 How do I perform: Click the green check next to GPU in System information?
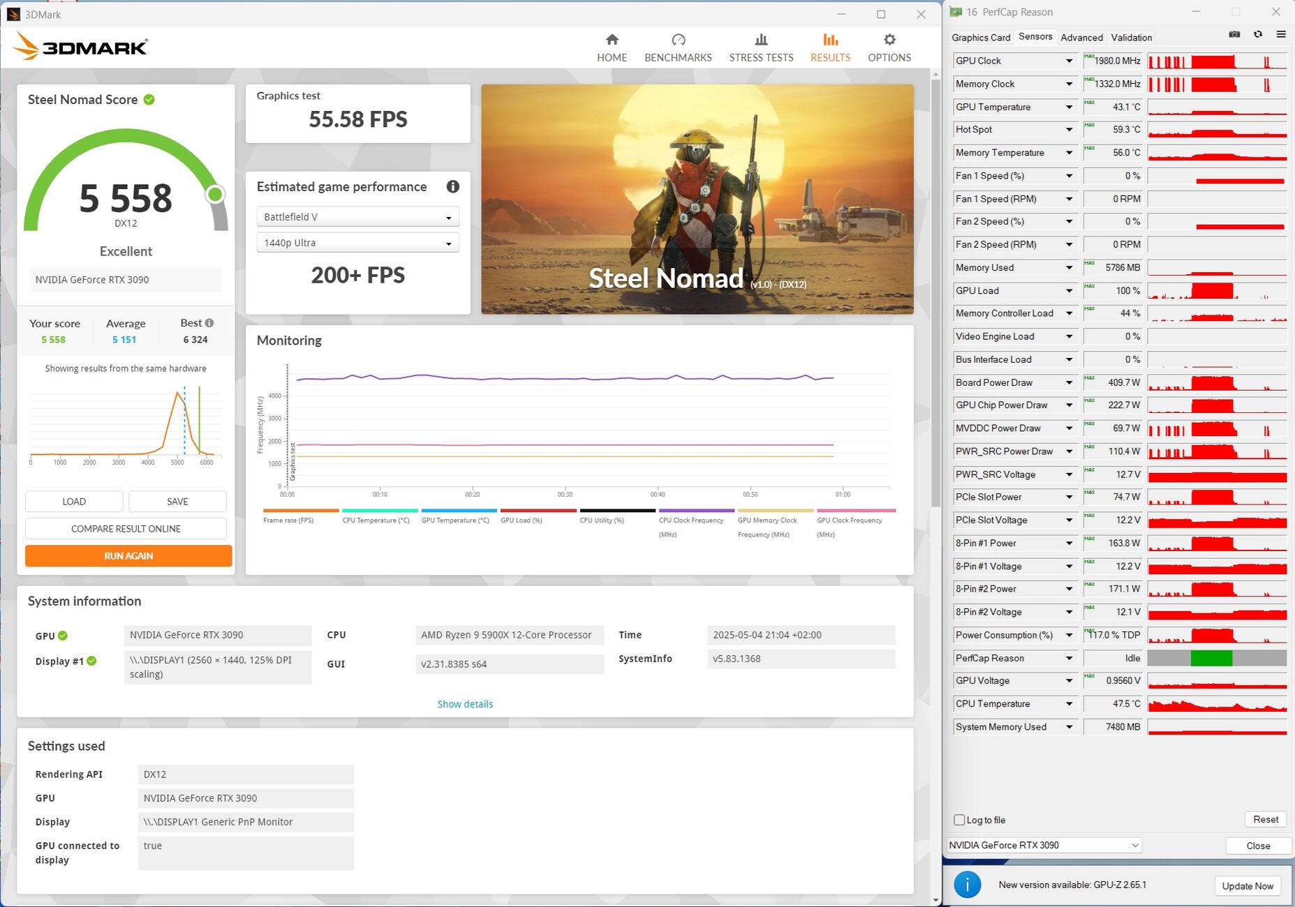pyautogui.click(x=63, y=636)
